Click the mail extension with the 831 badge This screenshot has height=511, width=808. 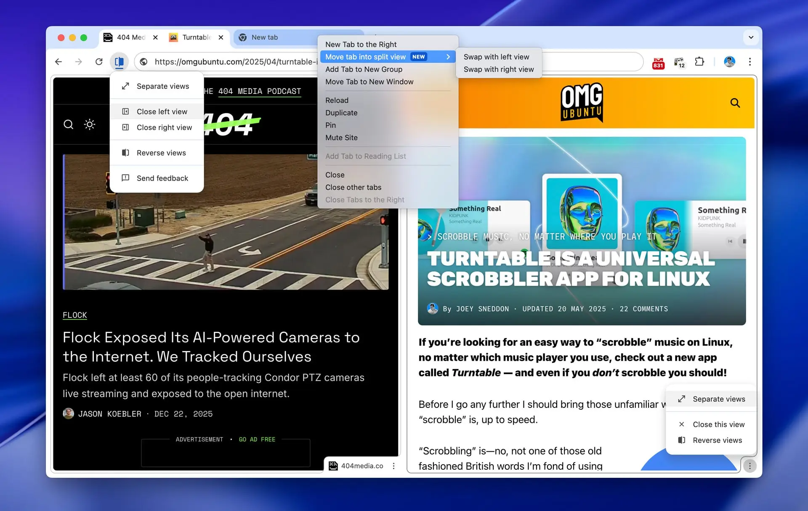(658, 62)
